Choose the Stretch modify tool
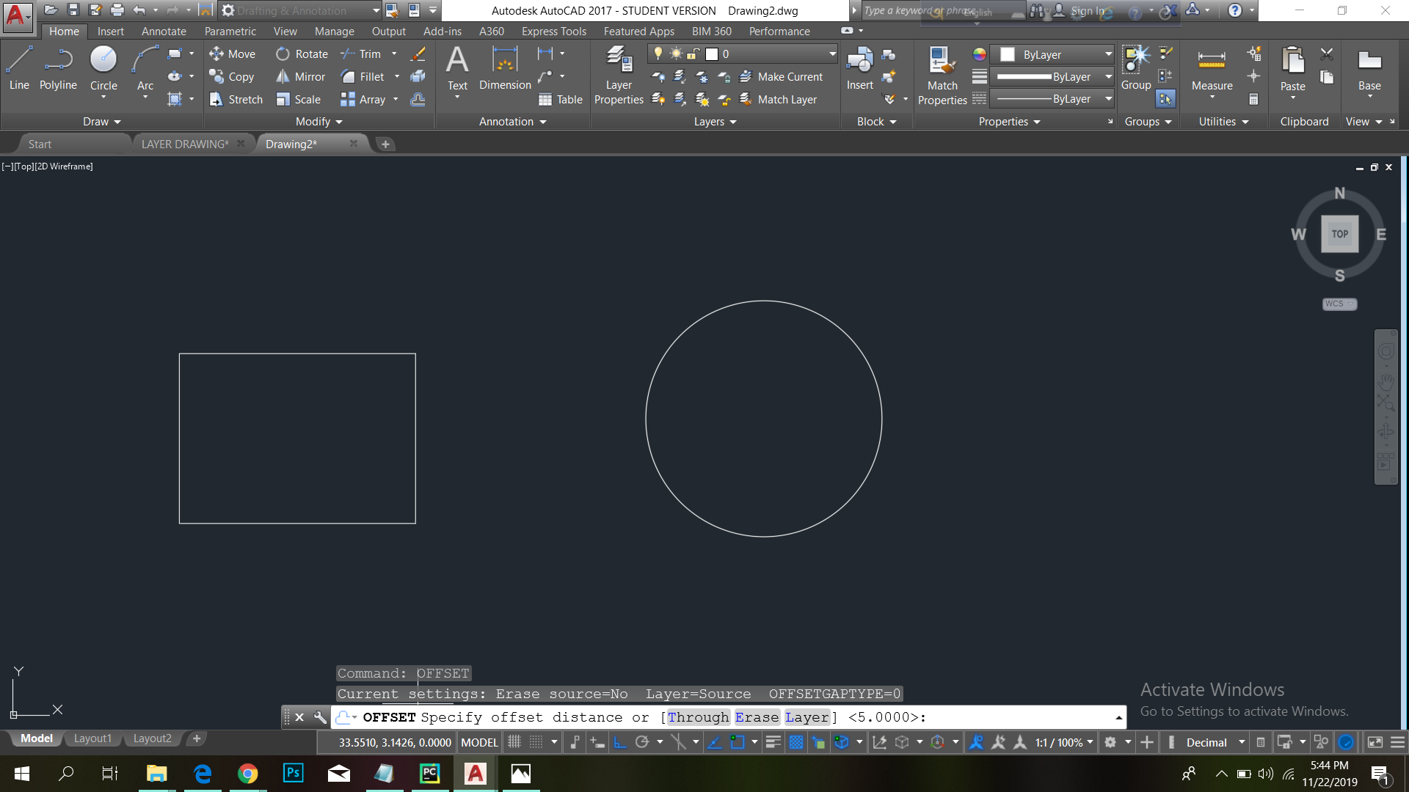The width and height of the screenshot is (1409, 792). (236, 99)
